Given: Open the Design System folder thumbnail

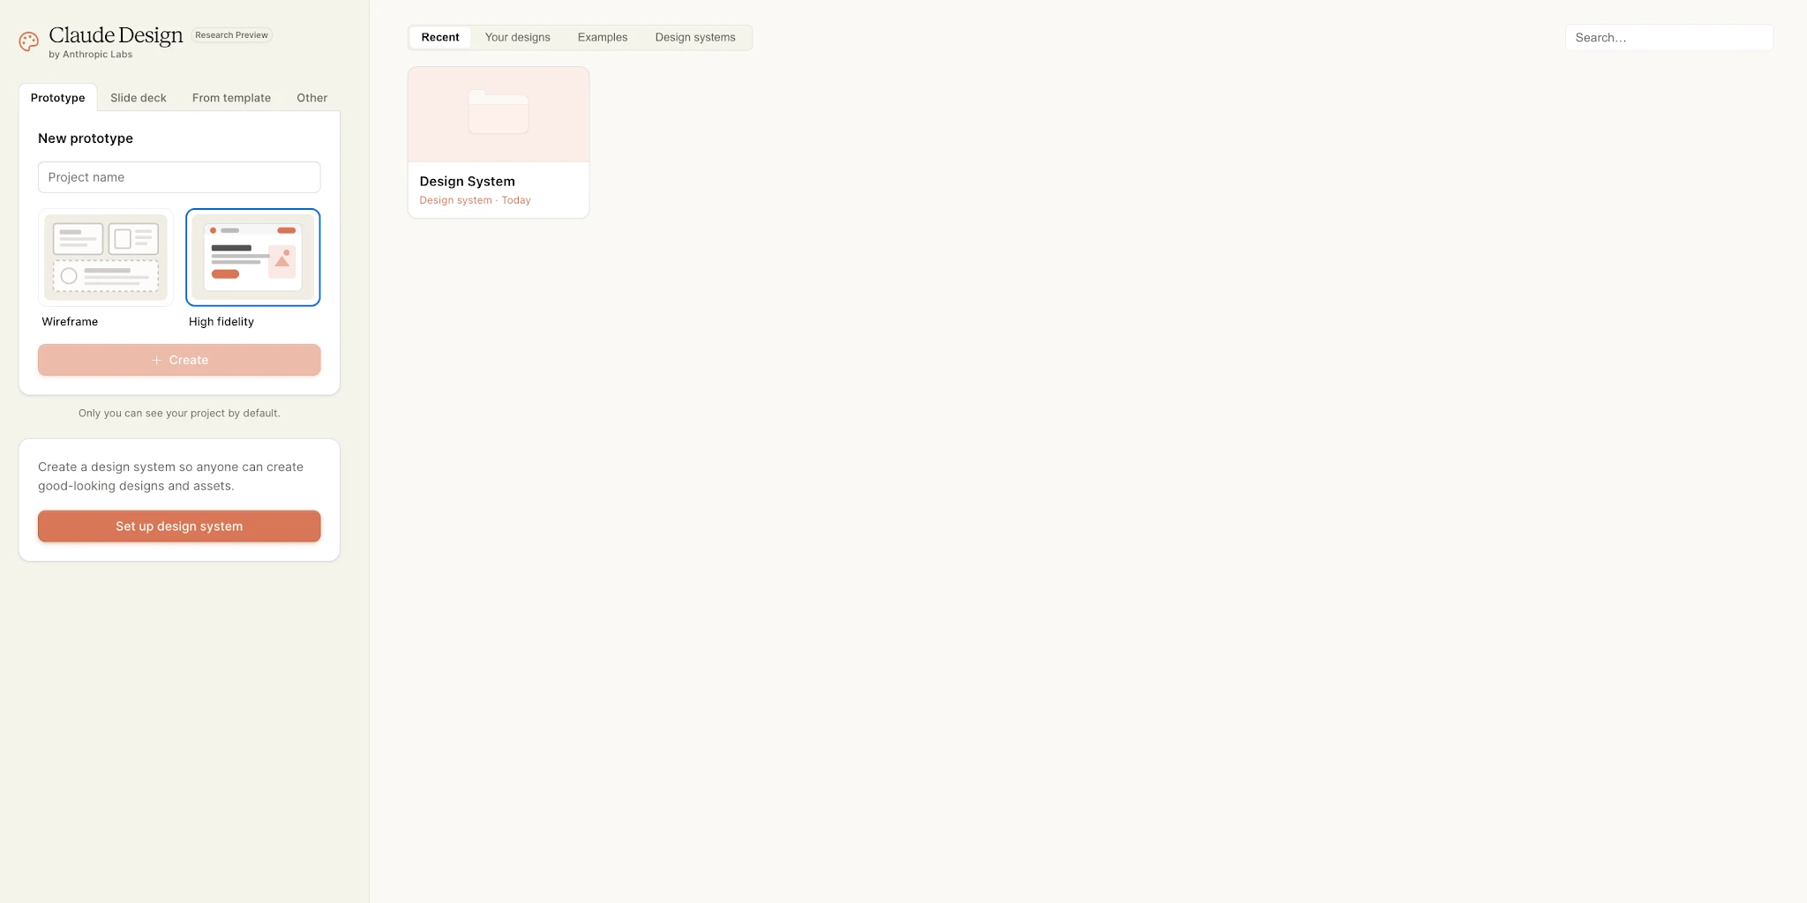Looking at the screenshot, I should coord(499,115).
